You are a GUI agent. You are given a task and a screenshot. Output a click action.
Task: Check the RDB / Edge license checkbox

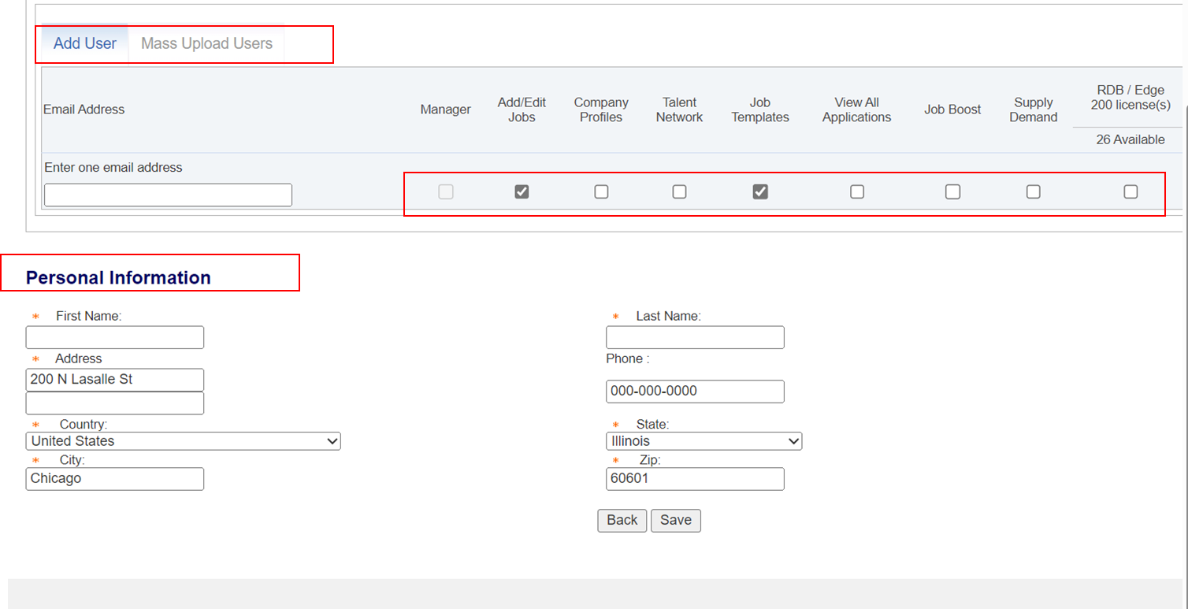point(1131,191)
